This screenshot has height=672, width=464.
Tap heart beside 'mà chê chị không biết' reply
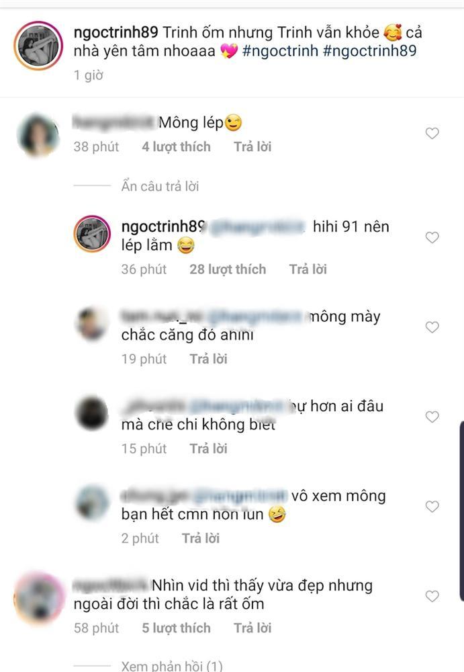pos(432,417)
